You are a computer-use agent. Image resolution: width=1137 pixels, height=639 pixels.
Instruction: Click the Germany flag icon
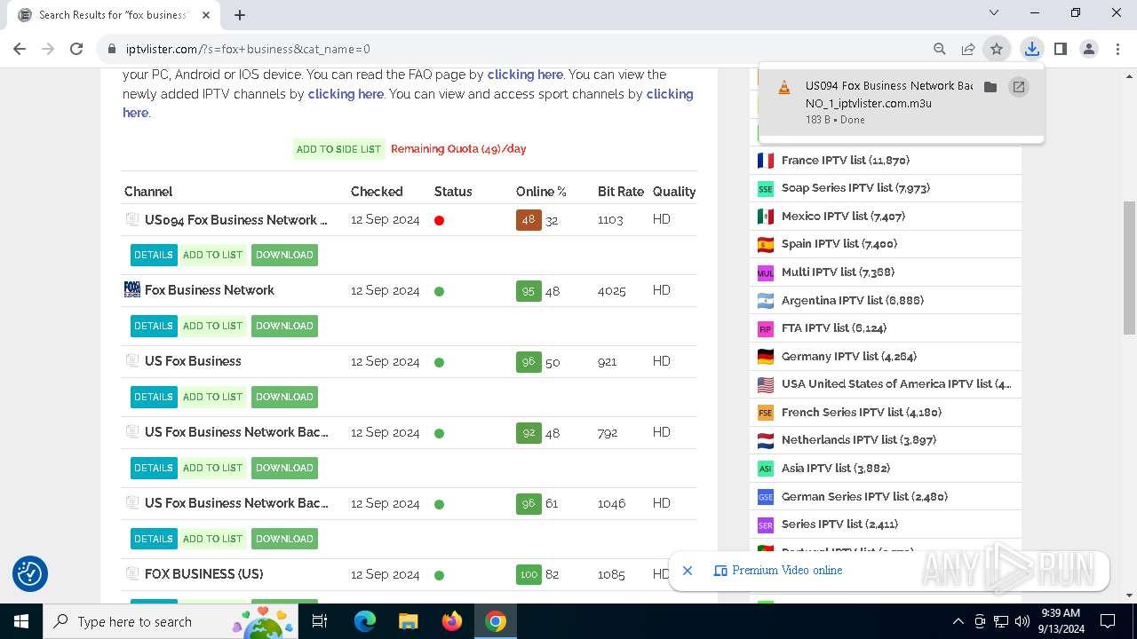tap(766, 357)
